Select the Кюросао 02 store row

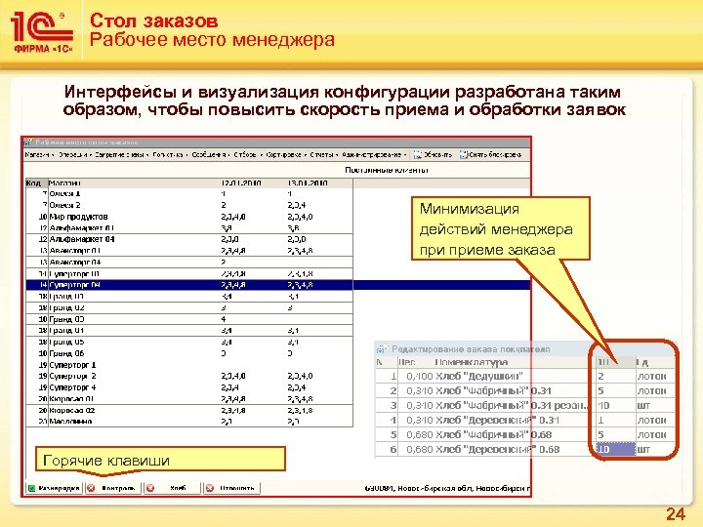tap(189, 411)
